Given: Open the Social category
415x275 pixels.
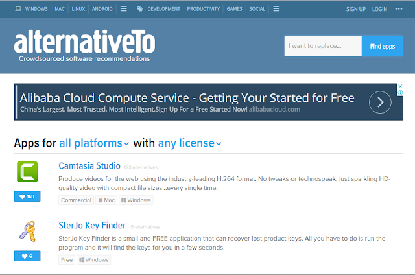Looking at the screenshot, I should [x=257, y=9].
